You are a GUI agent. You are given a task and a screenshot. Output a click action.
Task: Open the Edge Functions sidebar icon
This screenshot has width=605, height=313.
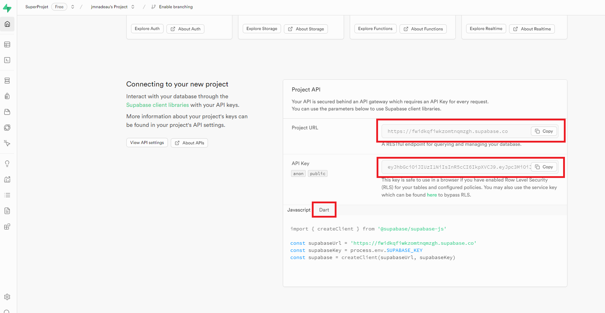coord(7,128)
